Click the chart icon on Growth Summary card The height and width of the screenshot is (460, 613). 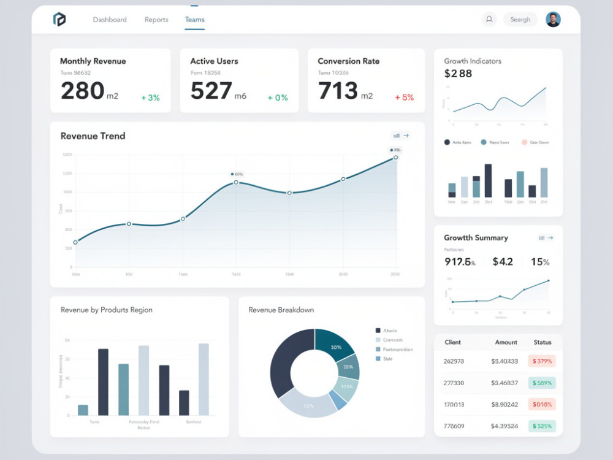click(x=543, y=238)
